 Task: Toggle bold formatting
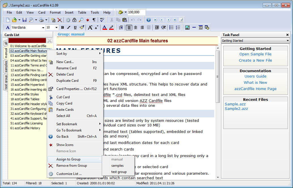(62, 28)
